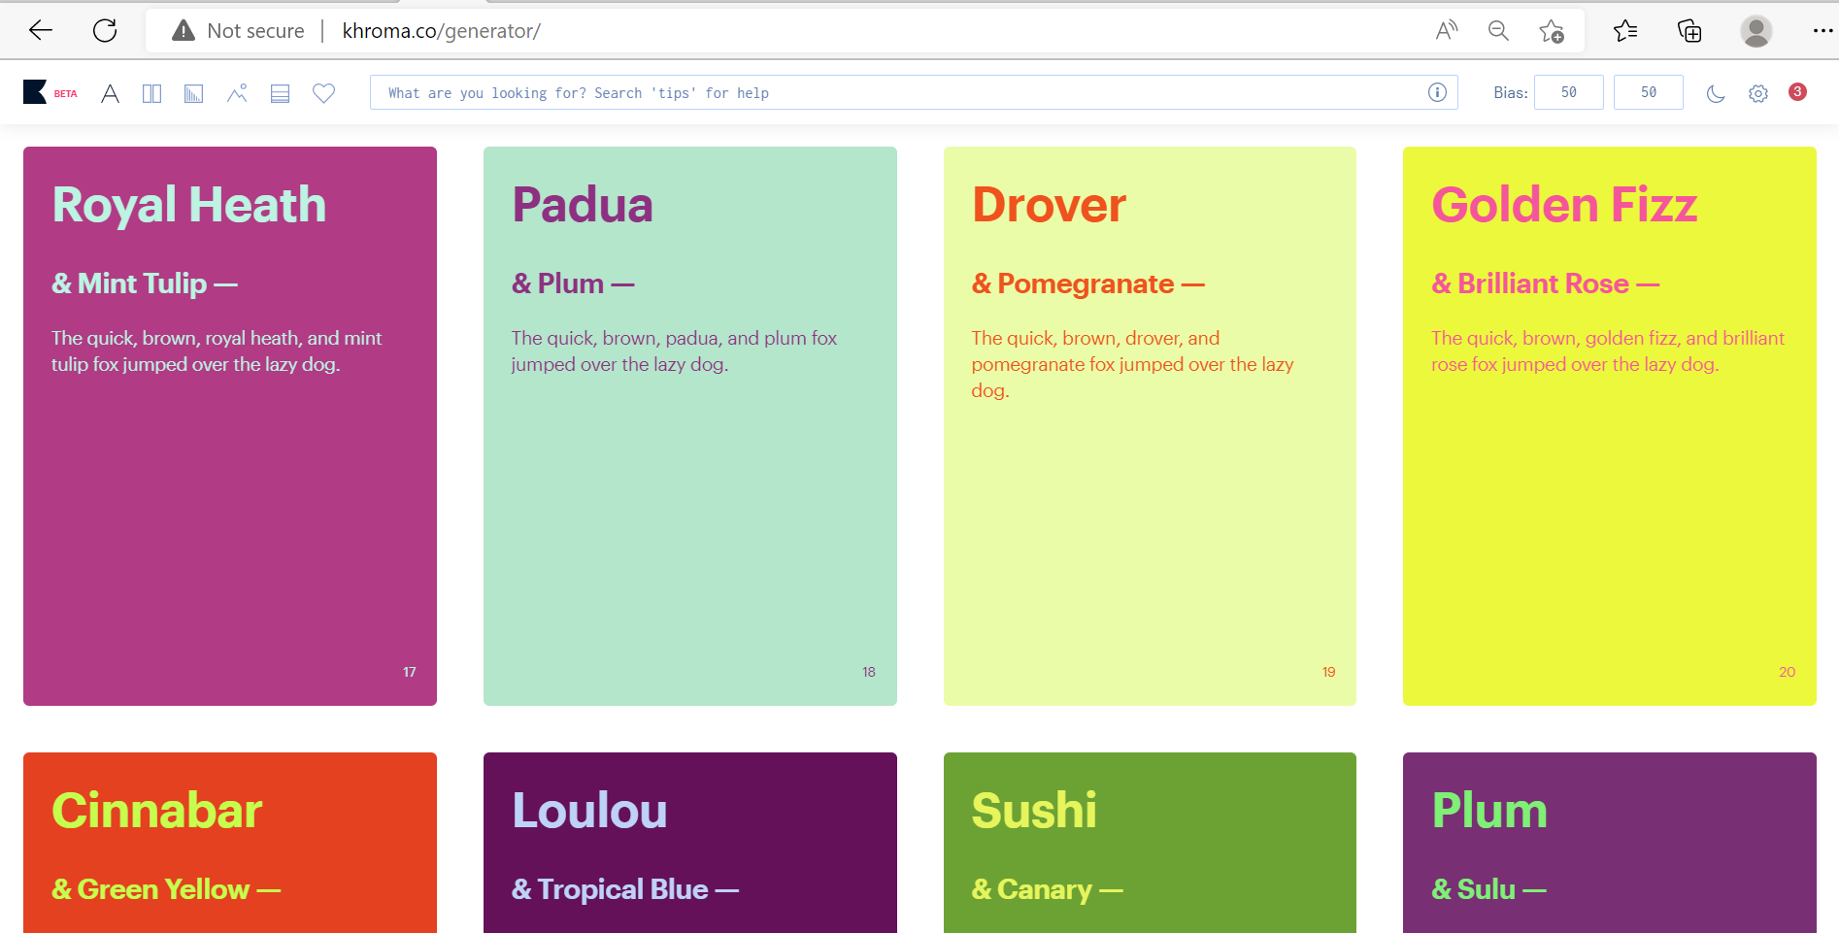Open favorites with the heart icon
1839x933 pixels.
point(323,93)
